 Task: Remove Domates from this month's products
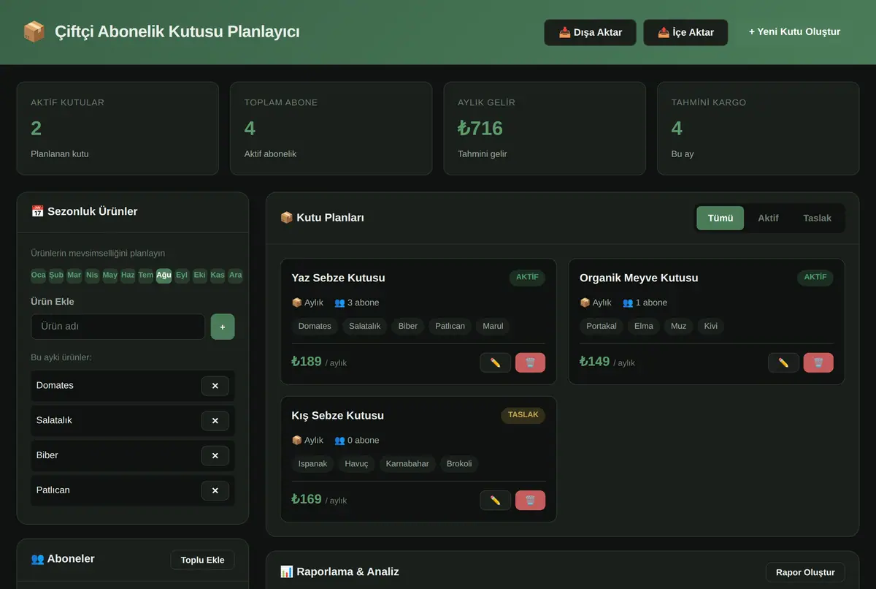[215, 386]
